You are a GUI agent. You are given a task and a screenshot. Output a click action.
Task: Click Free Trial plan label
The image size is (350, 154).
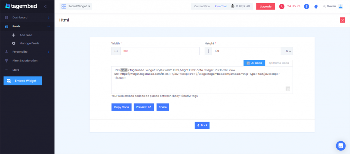(221, 6)
